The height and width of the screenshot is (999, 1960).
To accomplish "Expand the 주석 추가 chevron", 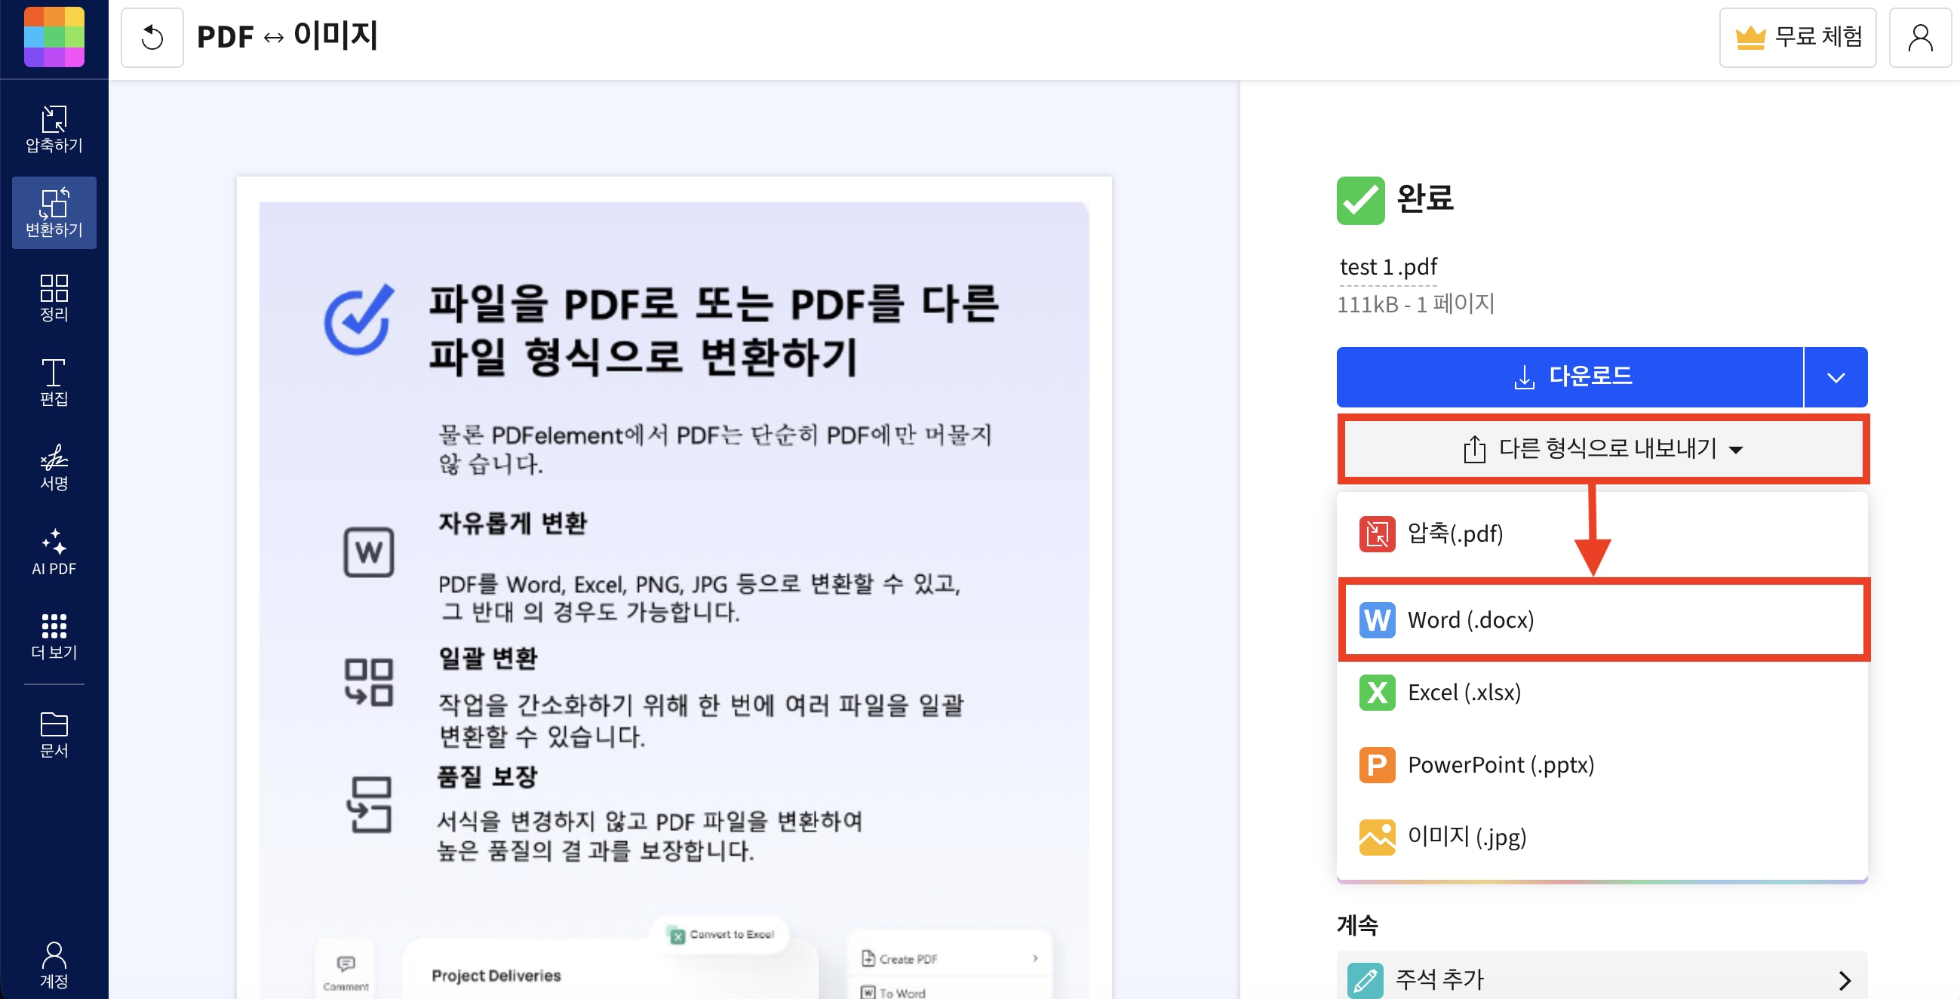I will (1845, 979).
